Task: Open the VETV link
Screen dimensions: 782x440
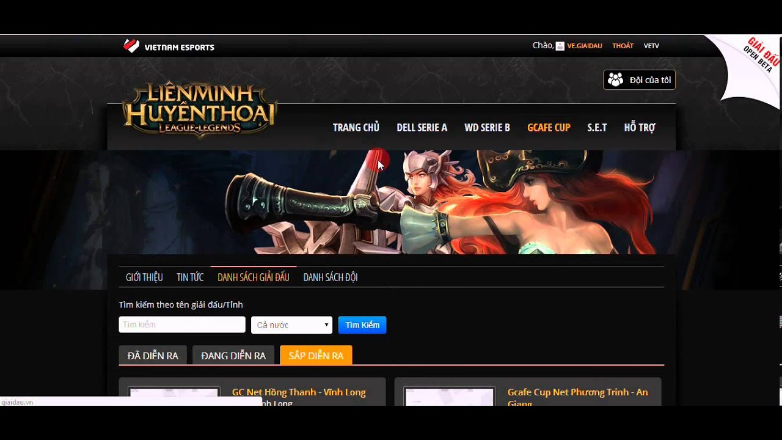Action: pos(651,46)
